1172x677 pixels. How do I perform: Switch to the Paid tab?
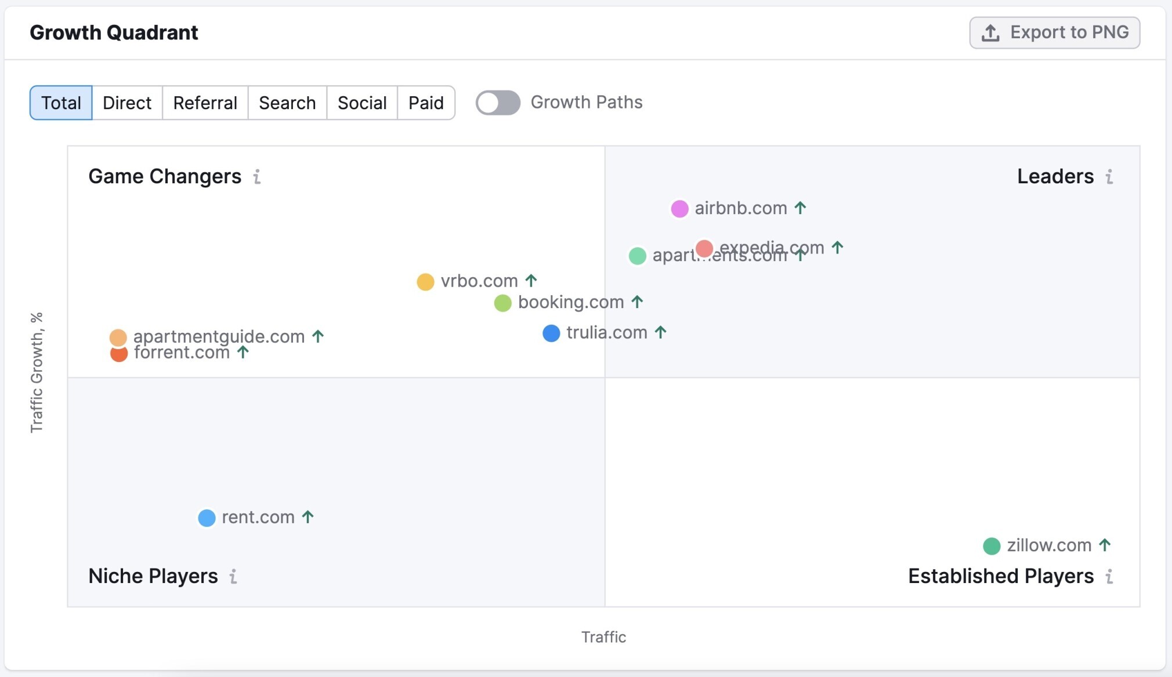[426, 103]
